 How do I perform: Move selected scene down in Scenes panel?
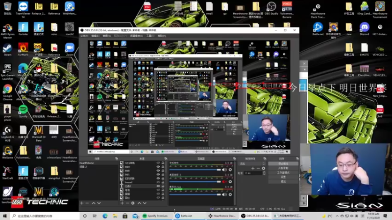(99, 203)
